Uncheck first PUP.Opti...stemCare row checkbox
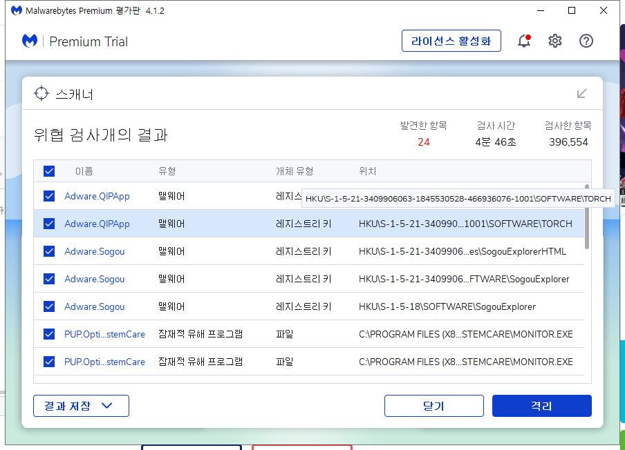This screenshot has height=450, width=625. [x=49, y=334]
